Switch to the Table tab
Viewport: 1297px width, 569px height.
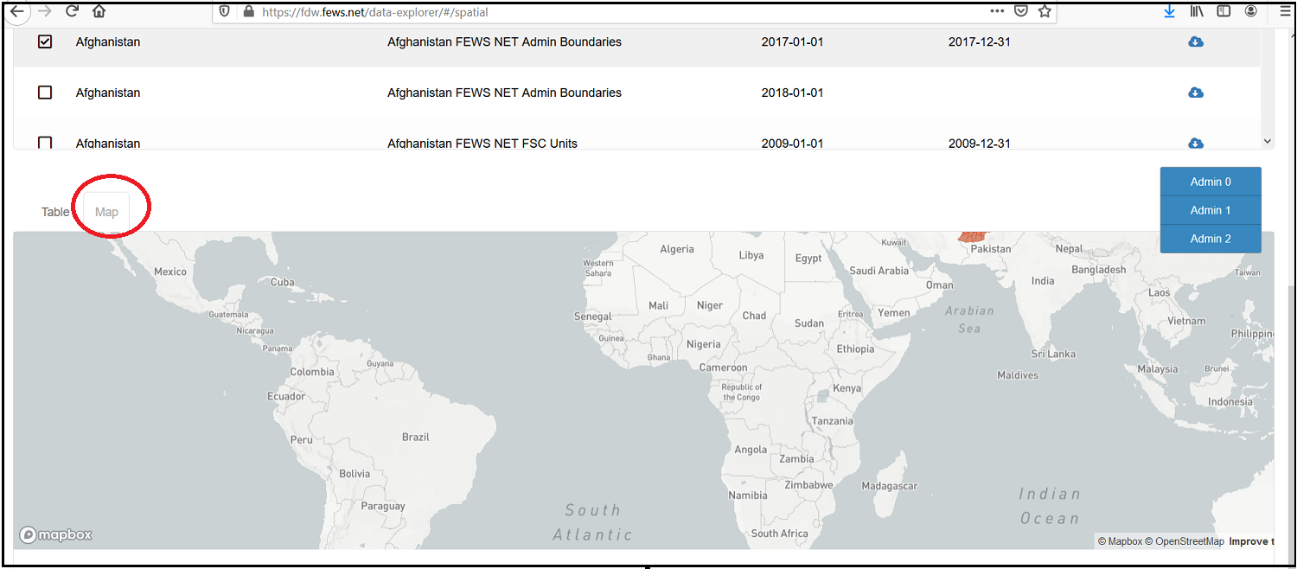click(x=55, y=212)
